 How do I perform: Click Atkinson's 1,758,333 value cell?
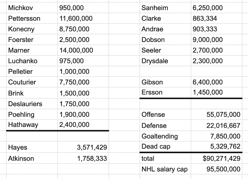[83, 158]
